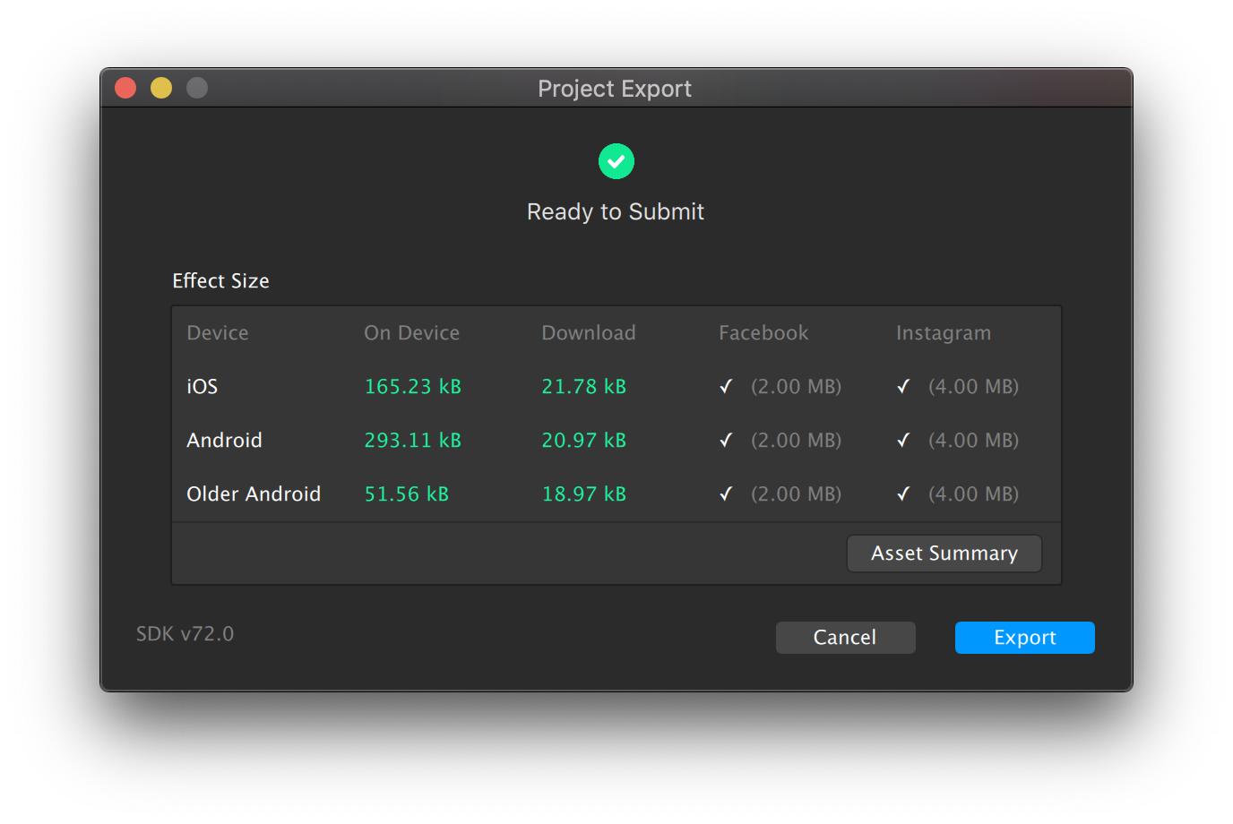Click the Android Download size 20.97 kB
This screenshot has height=824, width=1233.
pos(583,440)
